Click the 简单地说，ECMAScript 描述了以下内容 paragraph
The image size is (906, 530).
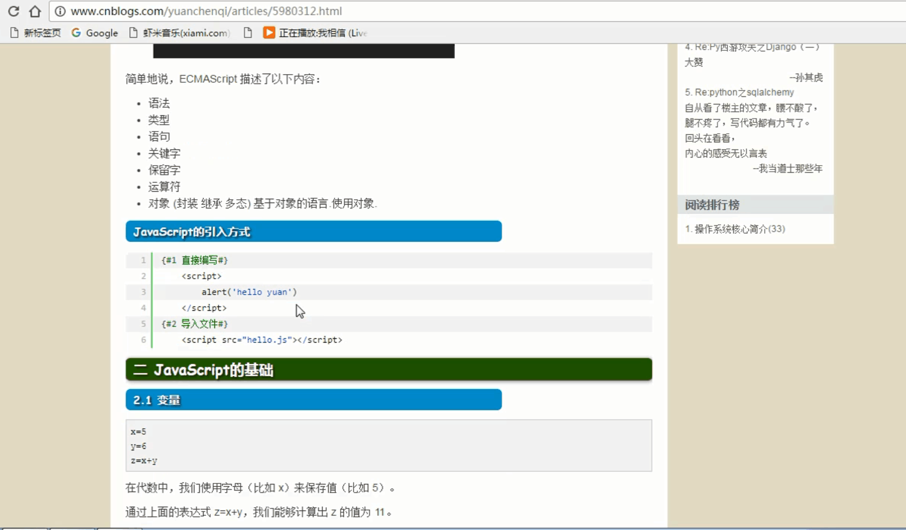(223, 79)
